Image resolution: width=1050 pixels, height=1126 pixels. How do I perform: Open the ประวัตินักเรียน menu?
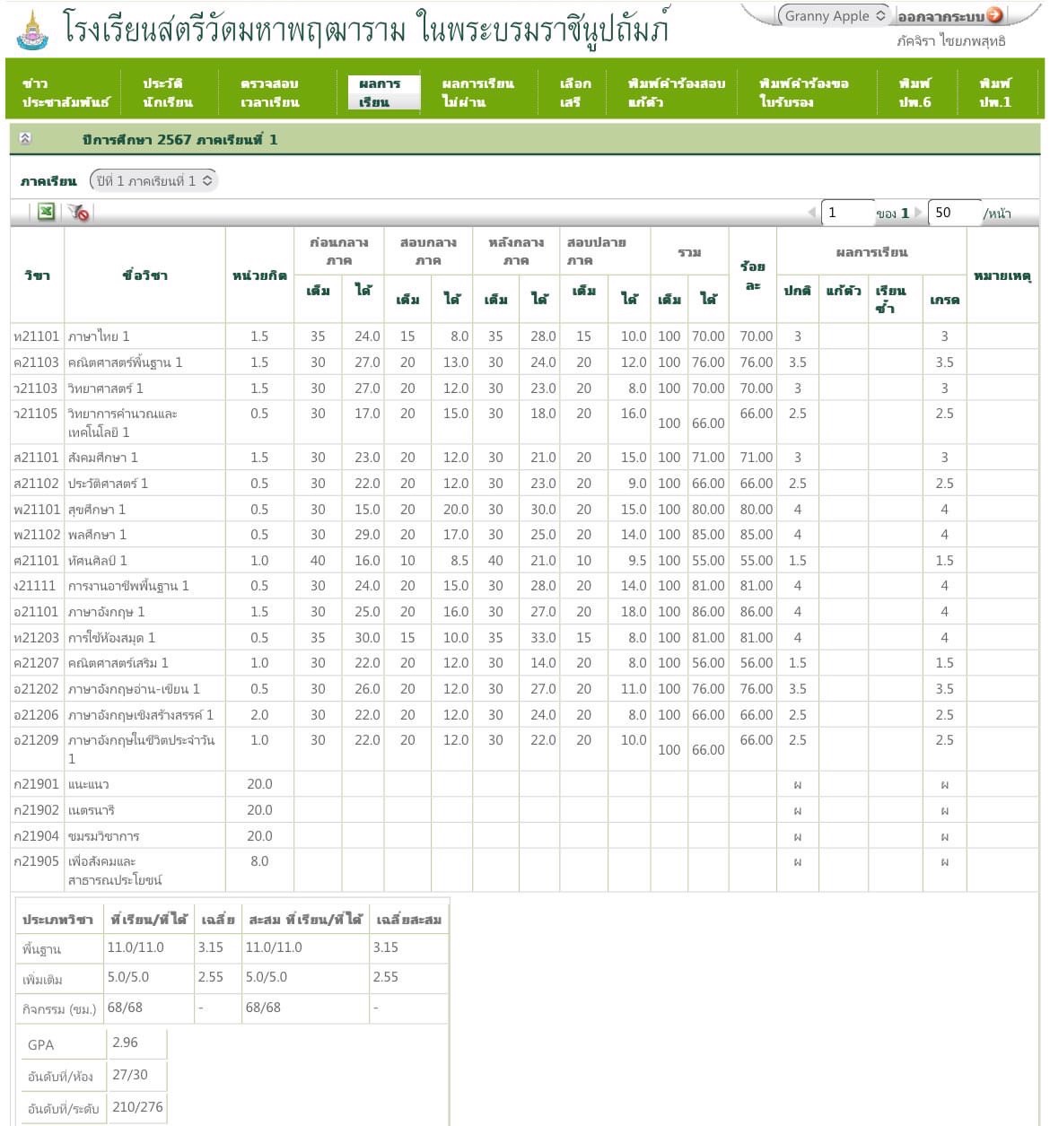[167, 92]
